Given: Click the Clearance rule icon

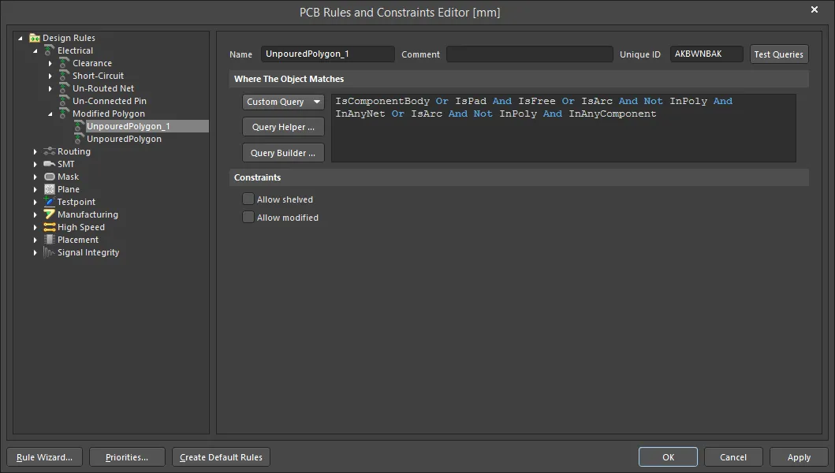Looking at the screenshot, I should pos(64,63).
